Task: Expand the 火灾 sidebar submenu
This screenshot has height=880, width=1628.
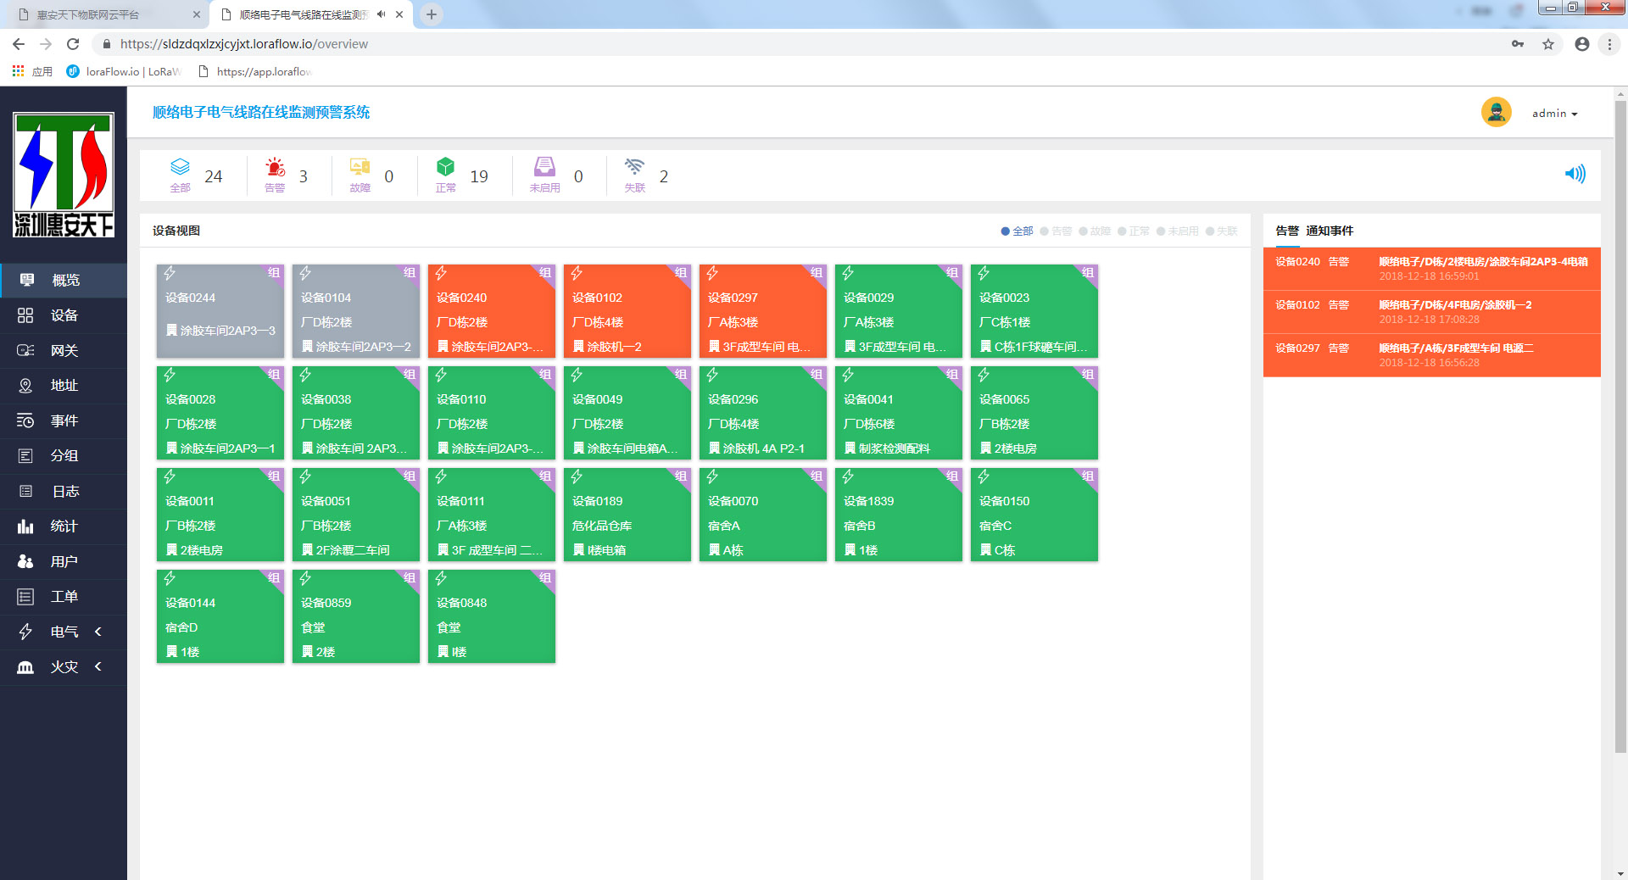Action: coord(64,666)
